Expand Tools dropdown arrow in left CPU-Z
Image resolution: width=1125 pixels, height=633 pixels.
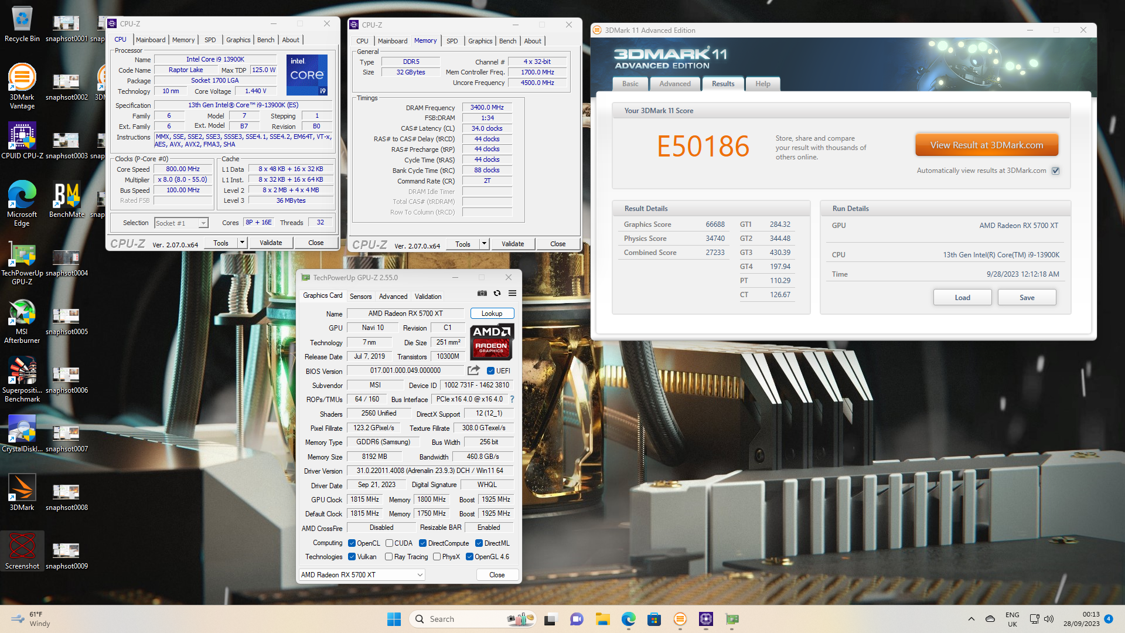pyautogui.click(x=242, y=243)
